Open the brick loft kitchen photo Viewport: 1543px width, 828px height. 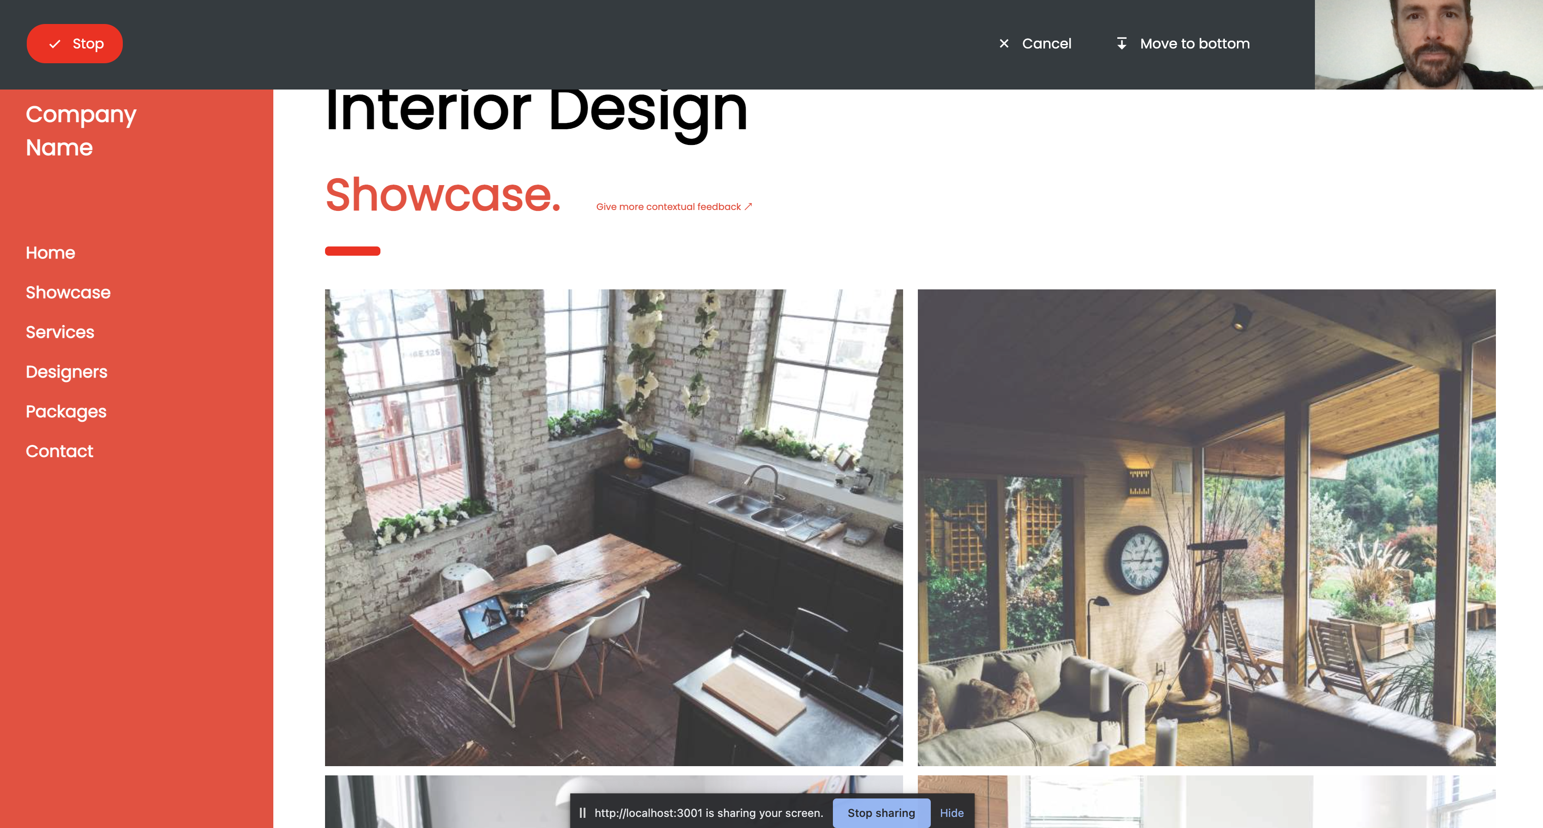(x=613, y=528)
